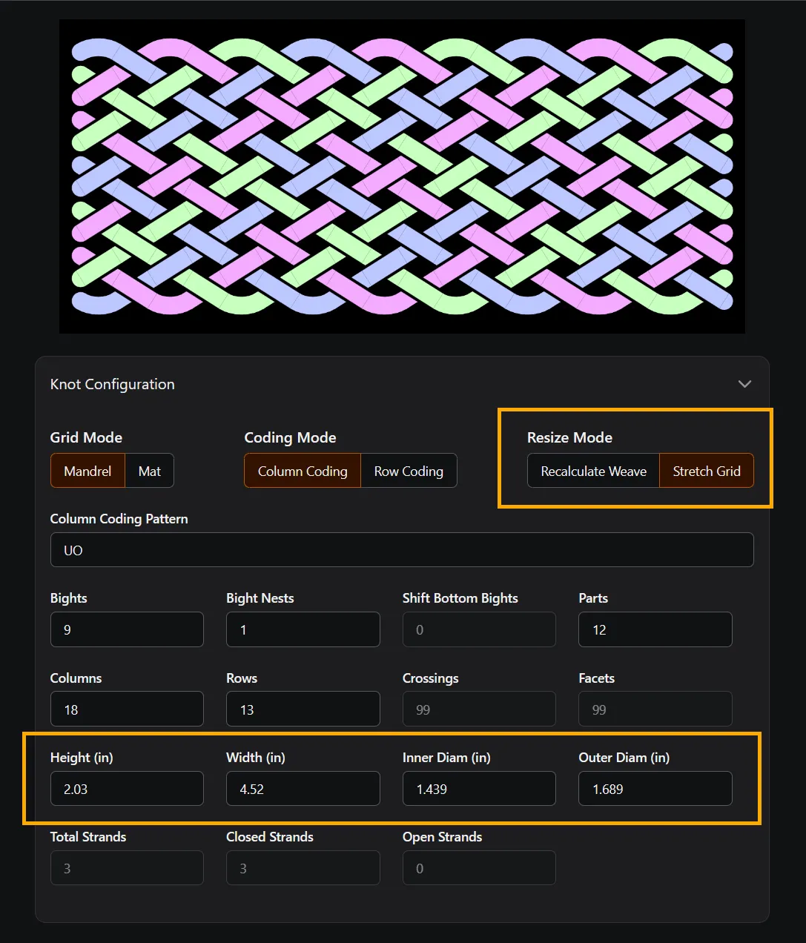The width and height of the screenshot is (806, 943).
Task: Click the Bight Nests input box
Action: (303, 629)
